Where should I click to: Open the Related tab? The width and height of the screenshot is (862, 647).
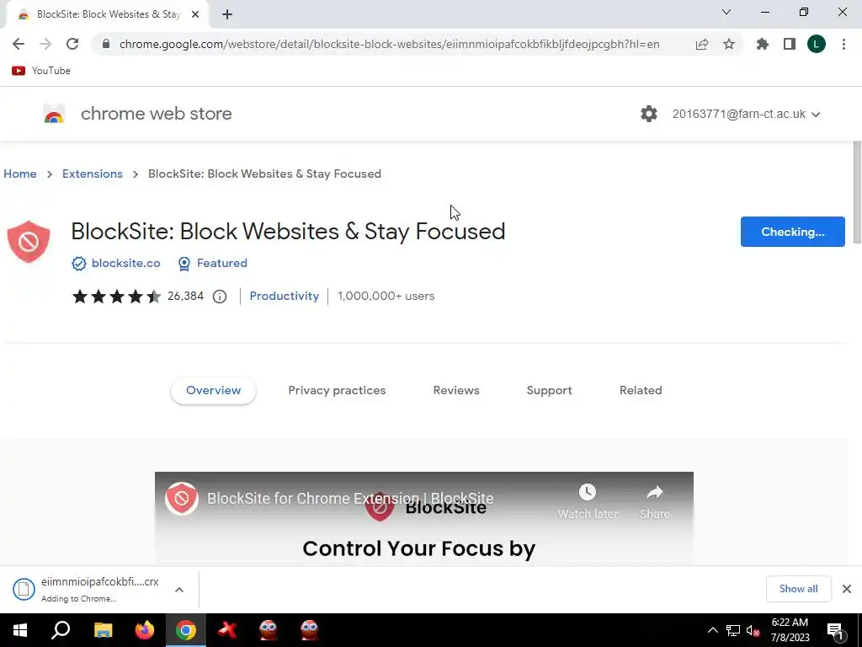[x=641, y=390]
